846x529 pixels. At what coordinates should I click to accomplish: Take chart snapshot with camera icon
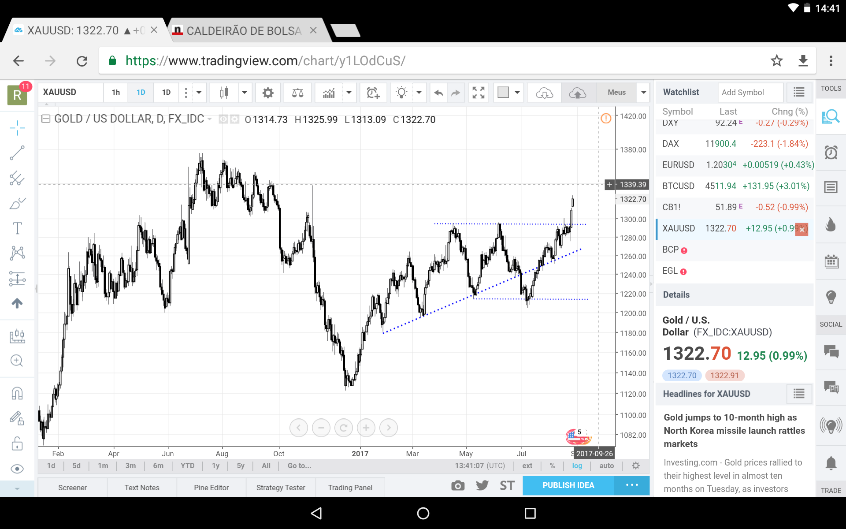click(x=458, y=485)
